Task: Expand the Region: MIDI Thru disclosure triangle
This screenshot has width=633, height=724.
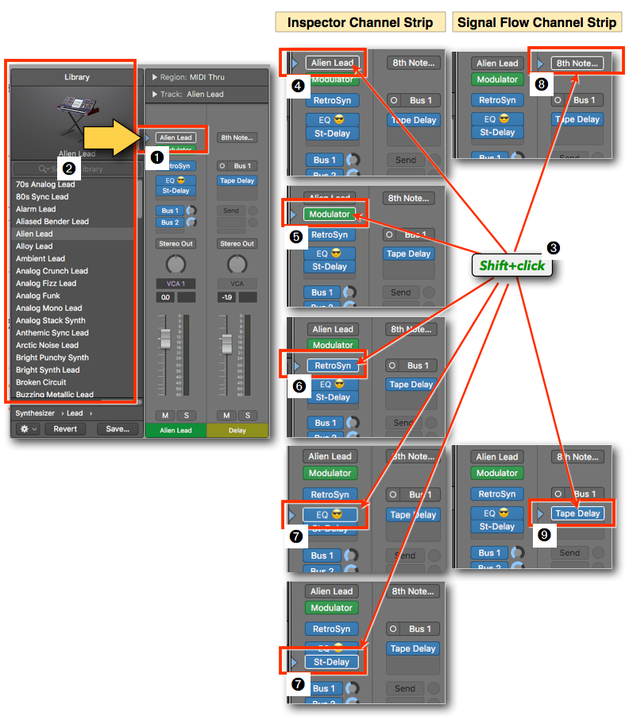Action: point(154,77)
